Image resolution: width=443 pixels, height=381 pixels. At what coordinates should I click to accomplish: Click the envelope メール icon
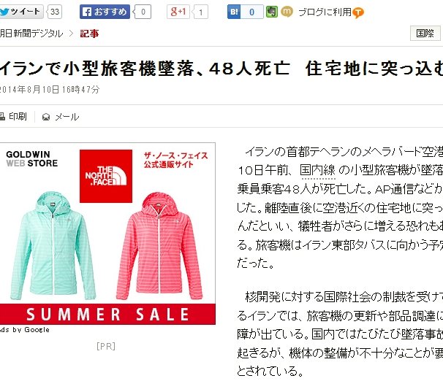coord(46,117)
